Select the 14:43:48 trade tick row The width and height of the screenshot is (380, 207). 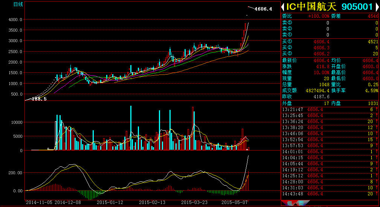pyautogui.click(x=330, y=194)
